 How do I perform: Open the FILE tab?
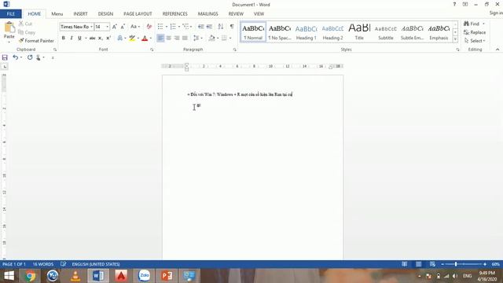10,14
